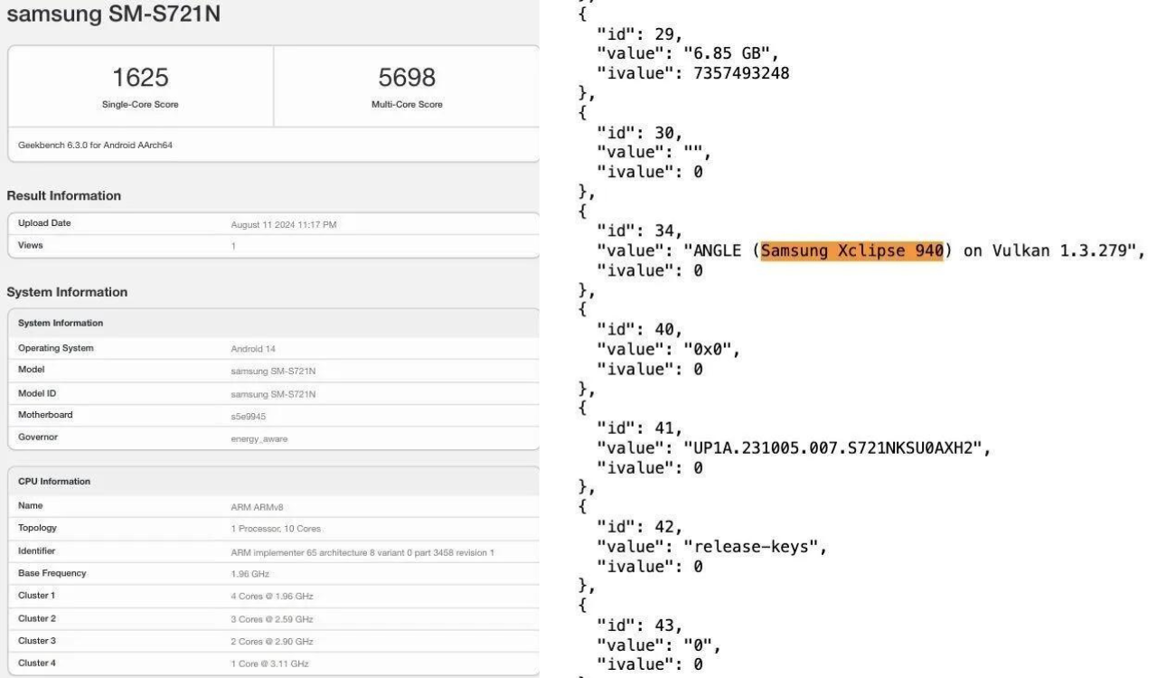1157x678 pixels.
Task: Select the 2 Cores @ 2.90 GHz value
Action: (x=272, y=641)
